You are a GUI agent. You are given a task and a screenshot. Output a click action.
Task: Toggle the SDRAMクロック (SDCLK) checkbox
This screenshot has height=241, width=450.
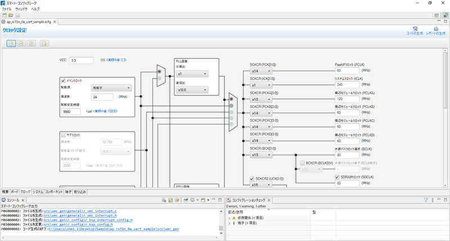tap(337, 177)
